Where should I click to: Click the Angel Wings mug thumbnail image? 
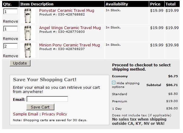point(28,33)
